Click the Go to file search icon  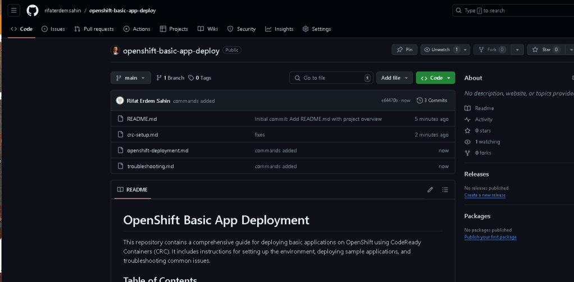tap(298, 78)
